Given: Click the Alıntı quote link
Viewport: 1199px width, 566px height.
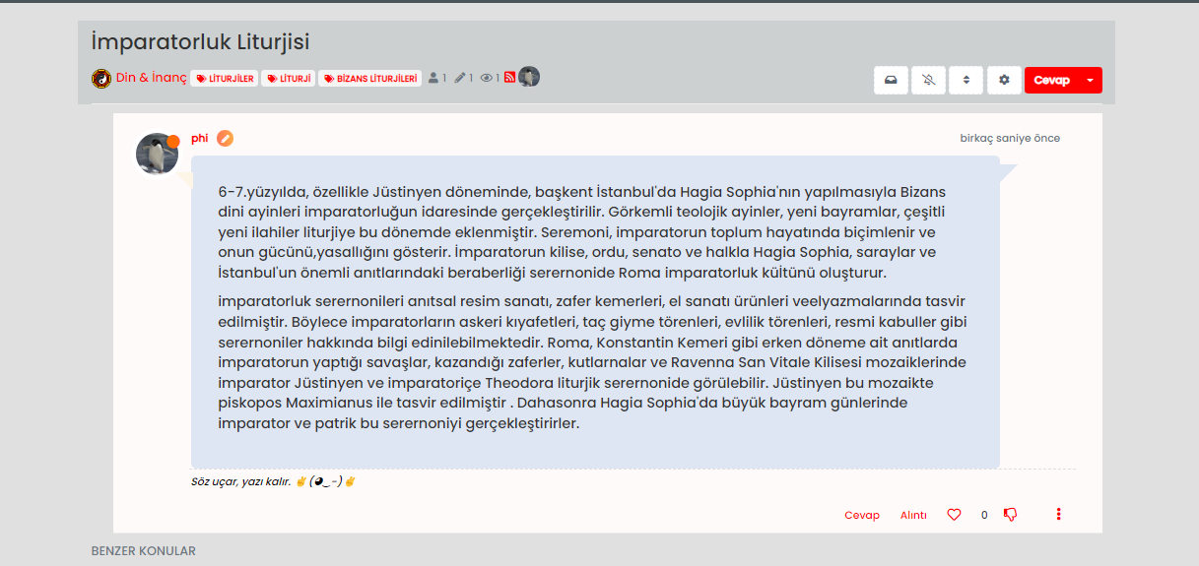Looking at the screenshot, I should [x=913, y=516].
